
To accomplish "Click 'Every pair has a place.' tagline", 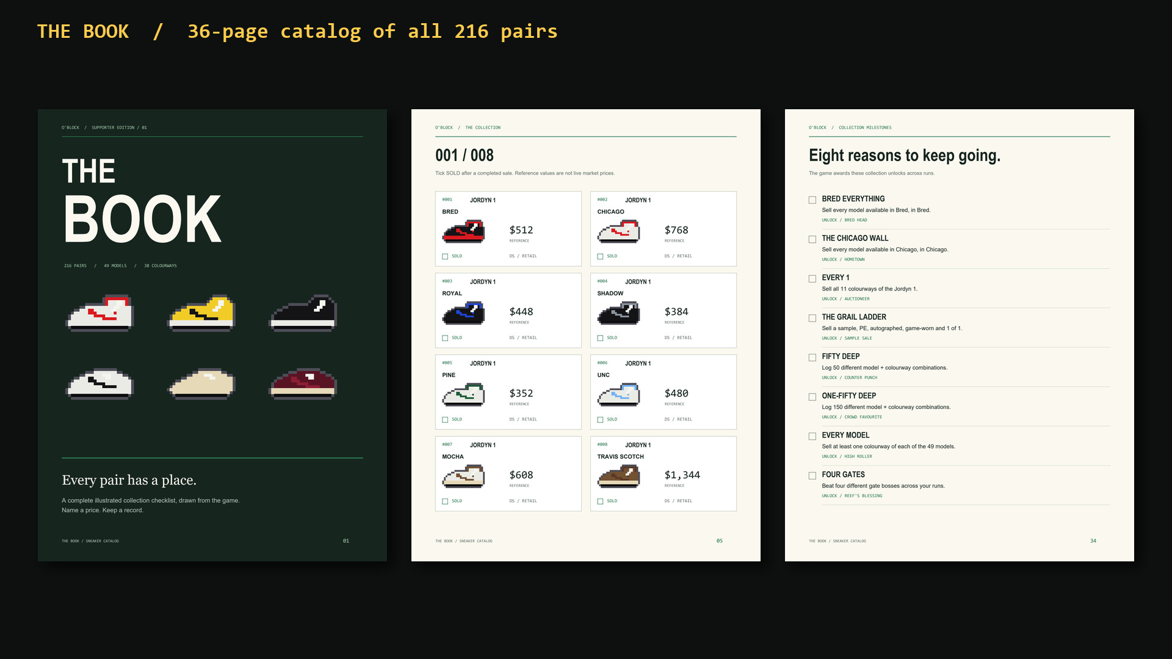I will coord(129,480).
